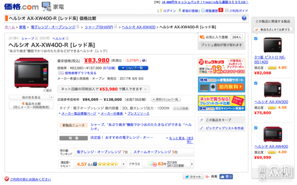Click the lowest price ¥83,980

point(97,60)
